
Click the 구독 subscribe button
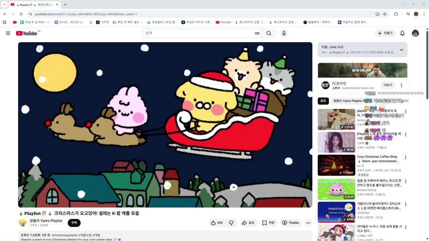[x=74, y=223]
